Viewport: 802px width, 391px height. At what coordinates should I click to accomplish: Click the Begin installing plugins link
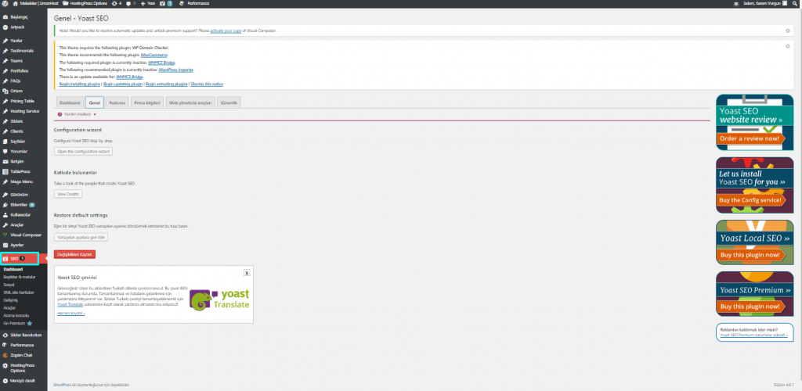coord(79,84)
